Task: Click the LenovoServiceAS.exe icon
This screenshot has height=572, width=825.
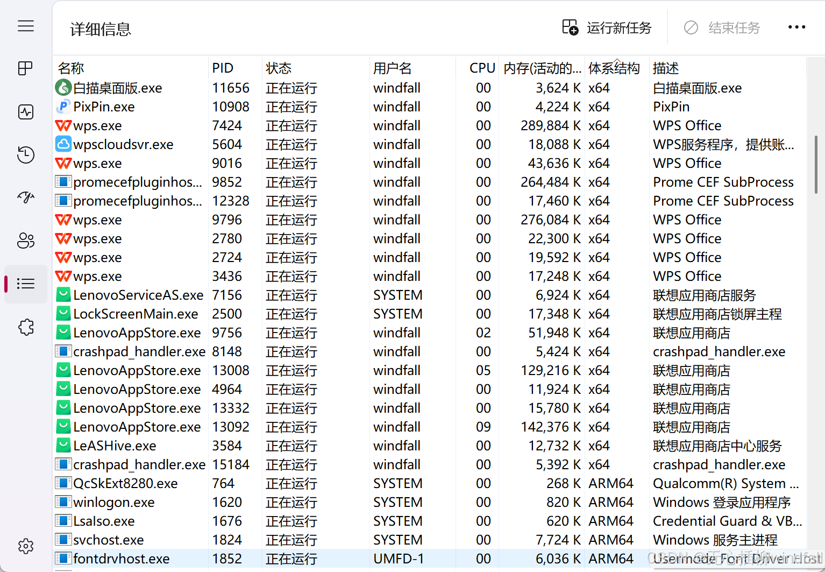Action: click(63, 294)
